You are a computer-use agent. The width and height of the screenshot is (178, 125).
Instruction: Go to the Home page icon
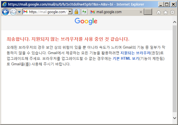coord(159,12)
